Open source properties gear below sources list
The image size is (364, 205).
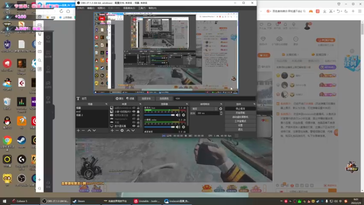tap(122, 130)
